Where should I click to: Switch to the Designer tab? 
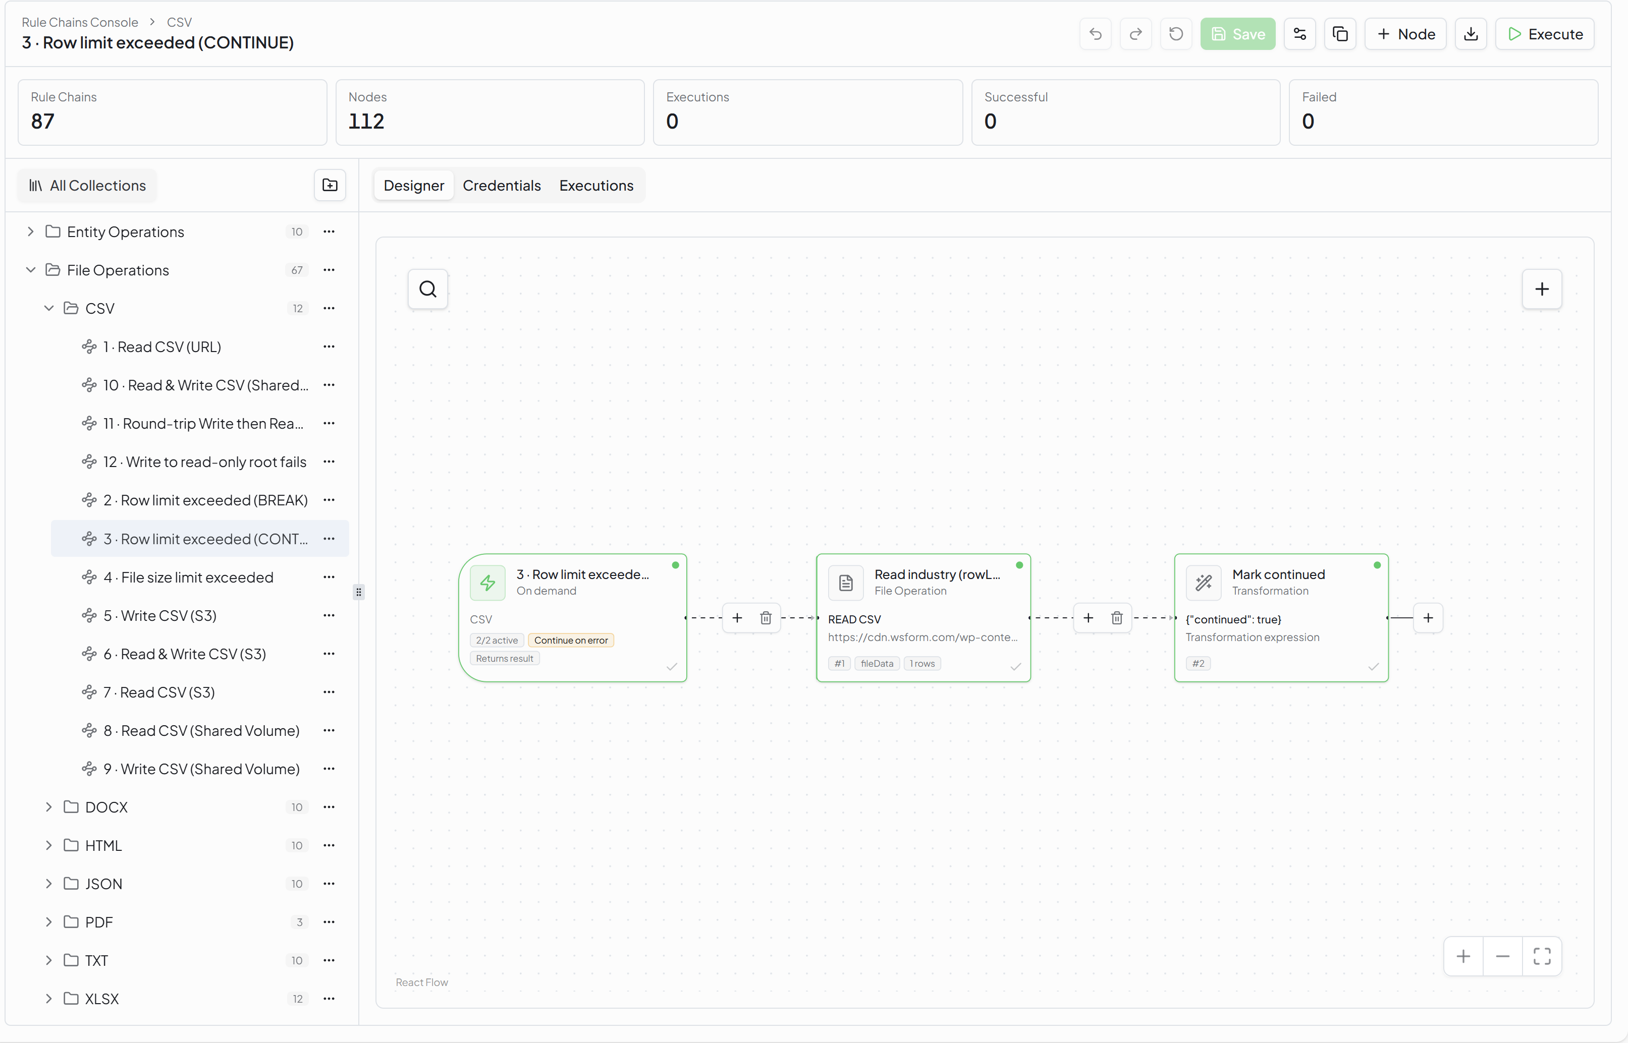coord(413,186)
